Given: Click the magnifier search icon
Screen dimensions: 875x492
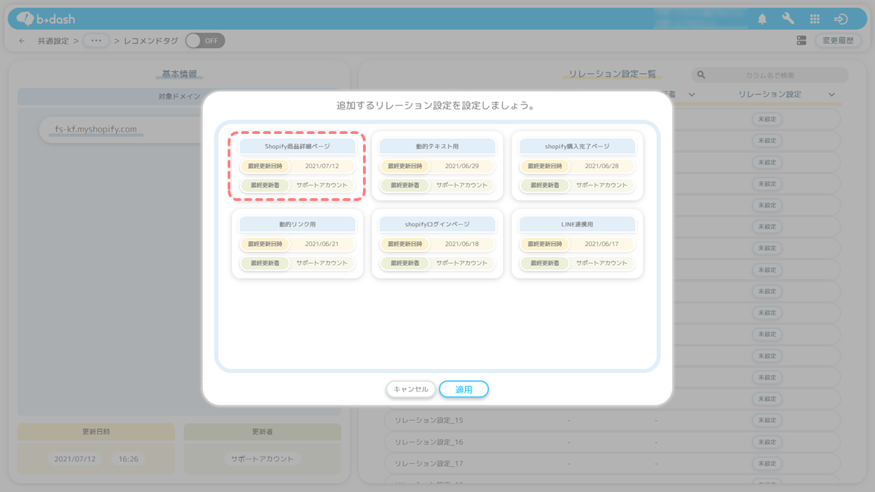Looking at the screenshot, I should (701, 75).
